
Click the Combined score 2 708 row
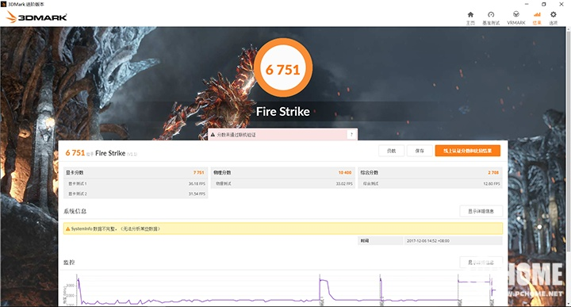(431, 173)
